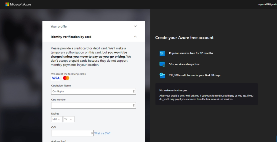Viewport: 277px width, 142px height.
Task: Focus the Card number input field
Action: 91,105
